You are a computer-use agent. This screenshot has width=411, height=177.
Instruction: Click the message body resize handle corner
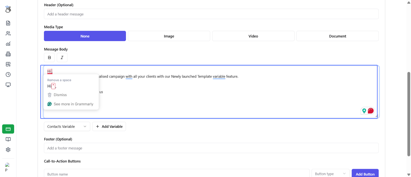coord(377,116)
